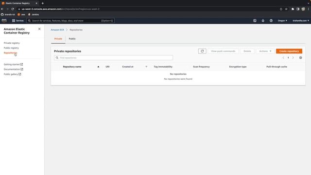Click the Pull-through cache column header
Image resolution: width=311 pixels, height=175 pixels.
276,67
